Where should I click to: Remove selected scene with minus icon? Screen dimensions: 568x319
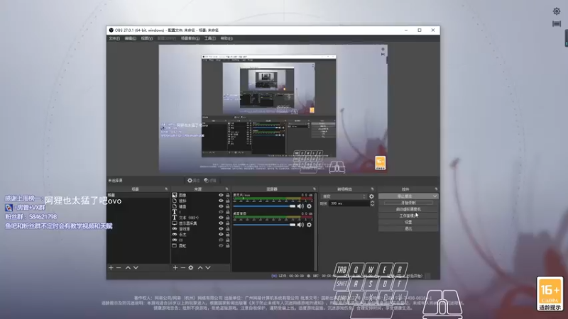coord(119,268)
